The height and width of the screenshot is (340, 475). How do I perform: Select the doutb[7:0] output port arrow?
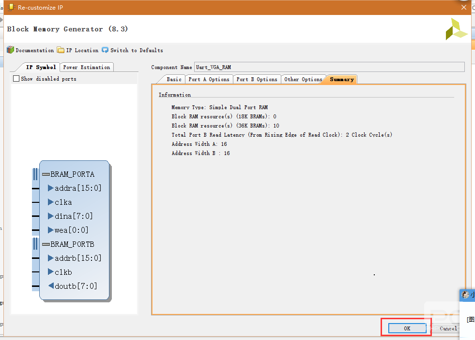point(51,285)
